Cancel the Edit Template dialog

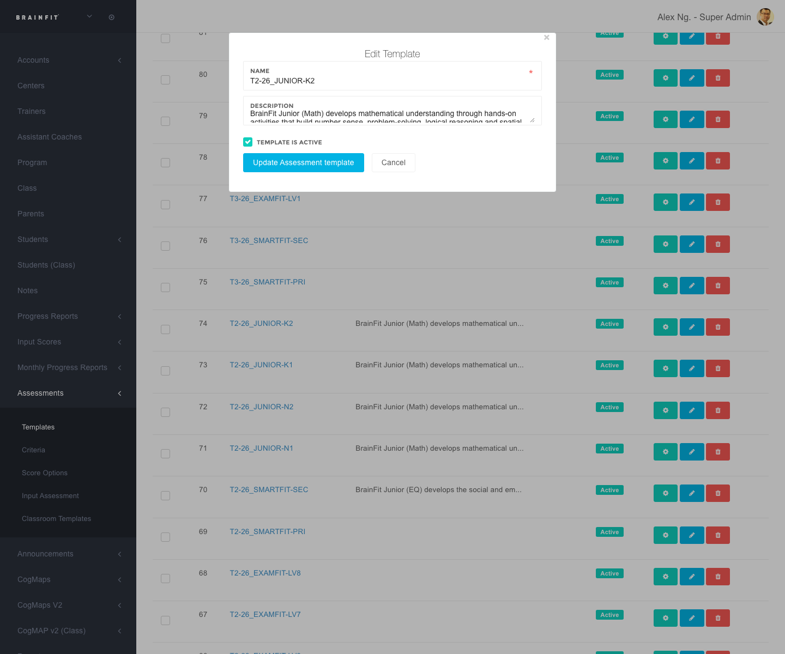[394, 162]
